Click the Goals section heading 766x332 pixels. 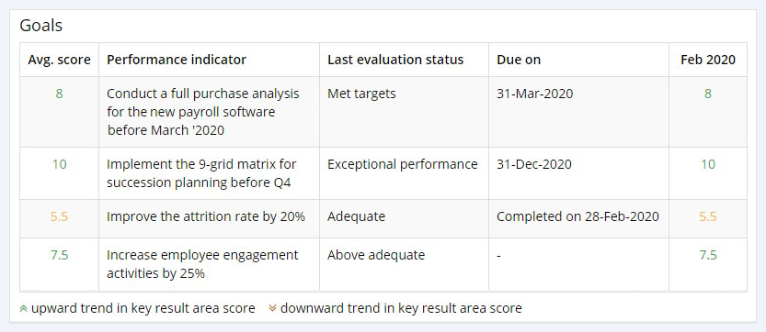pyautogui.click(x=41, y=26)
